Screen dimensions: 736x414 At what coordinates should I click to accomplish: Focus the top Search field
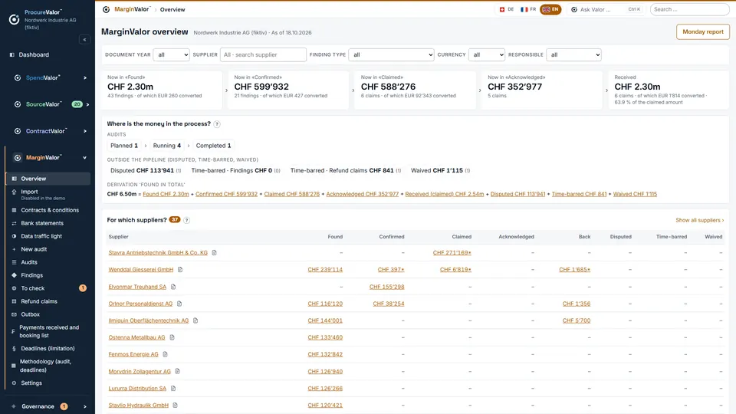click(x=689, y=9)
